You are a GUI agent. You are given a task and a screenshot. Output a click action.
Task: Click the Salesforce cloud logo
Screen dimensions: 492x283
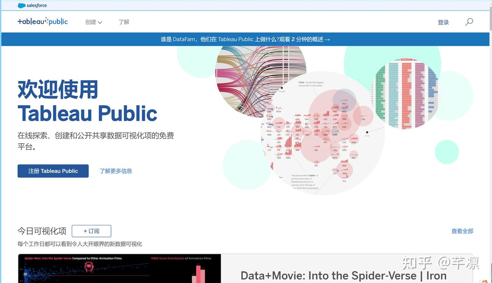click(x=22, y=5)
